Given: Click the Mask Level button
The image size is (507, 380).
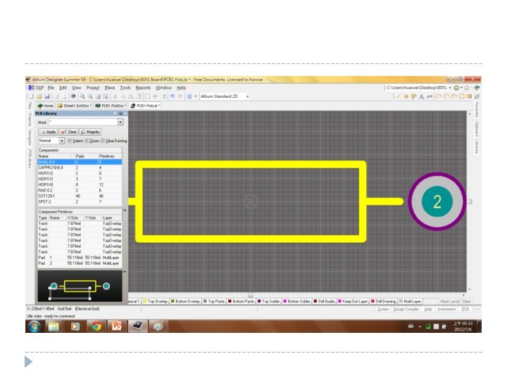Looking at the screenshot, I should [449, 301].
